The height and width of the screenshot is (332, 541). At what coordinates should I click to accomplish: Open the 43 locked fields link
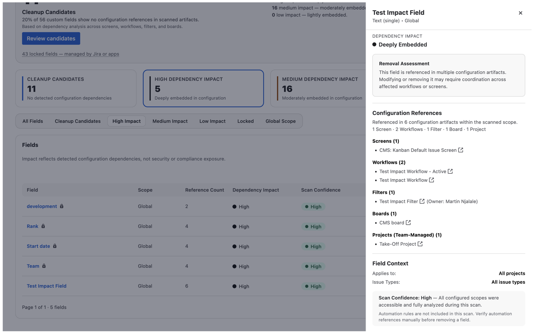pos(70,54)
